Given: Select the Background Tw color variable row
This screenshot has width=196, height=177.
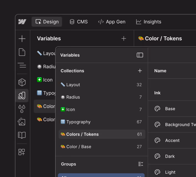Looking at the screenshot, I should tap(172, 124).
